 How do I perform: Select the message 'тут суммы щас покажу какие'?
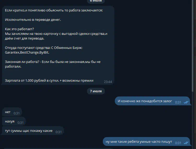coord(33,131)
